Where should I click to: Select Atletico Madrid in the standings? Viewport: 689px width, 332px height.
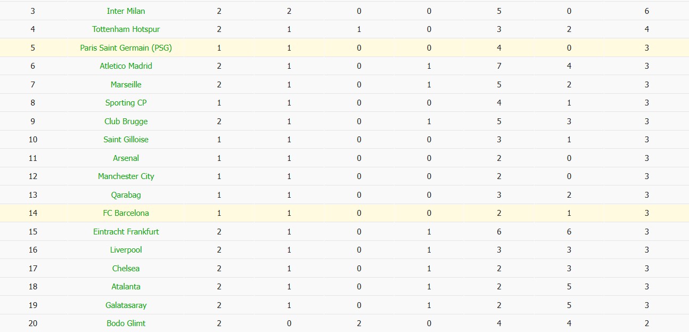(x=126, y=66)
